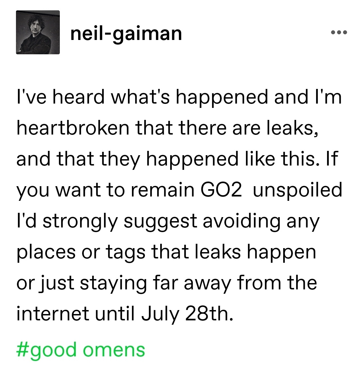359x371 pixels.
Task: Click the hash symbol before "good"
Action: click(x=22, y=349)
